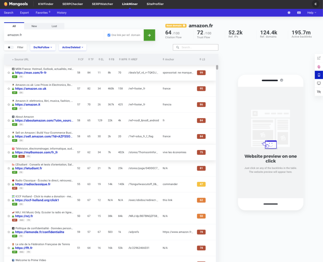Image resolution: width=323 pixels, height=262 pixels.
Task: Open the https://fft.fr link
Action: pos(24,248)
